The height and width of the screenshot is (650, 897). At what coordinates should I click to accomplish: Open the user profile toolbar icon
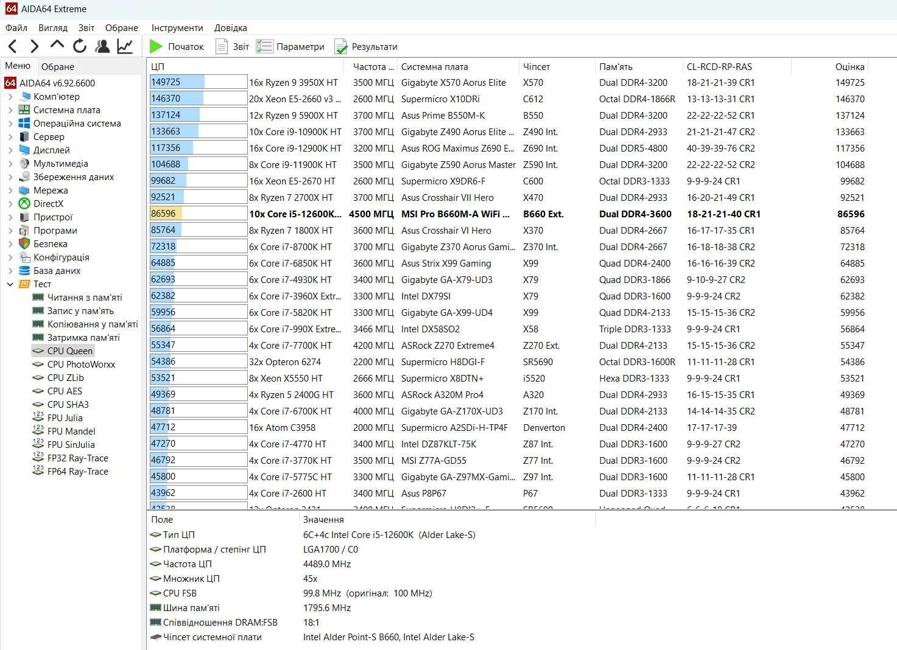(102, 46)
